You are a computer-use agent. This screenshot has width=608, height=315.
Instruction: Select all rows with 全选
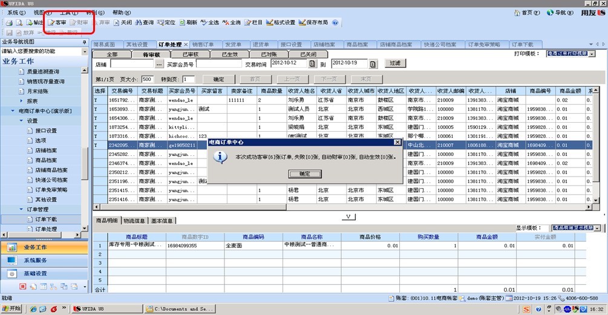tap(210, 23)
